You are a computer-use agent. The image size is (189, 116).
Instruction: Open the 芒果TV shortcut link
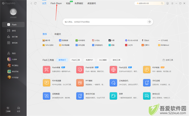click(146, 45)
